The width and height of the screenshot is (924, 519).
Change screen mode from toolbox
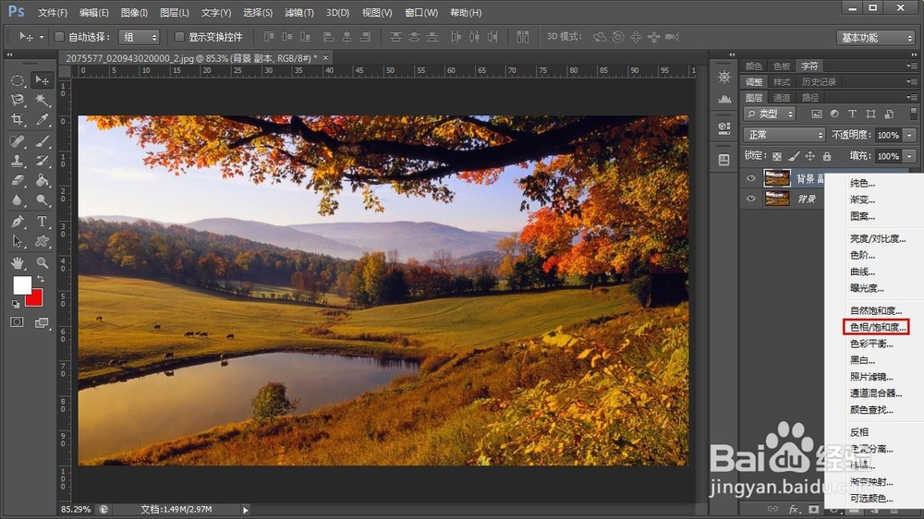click(42, 322)
